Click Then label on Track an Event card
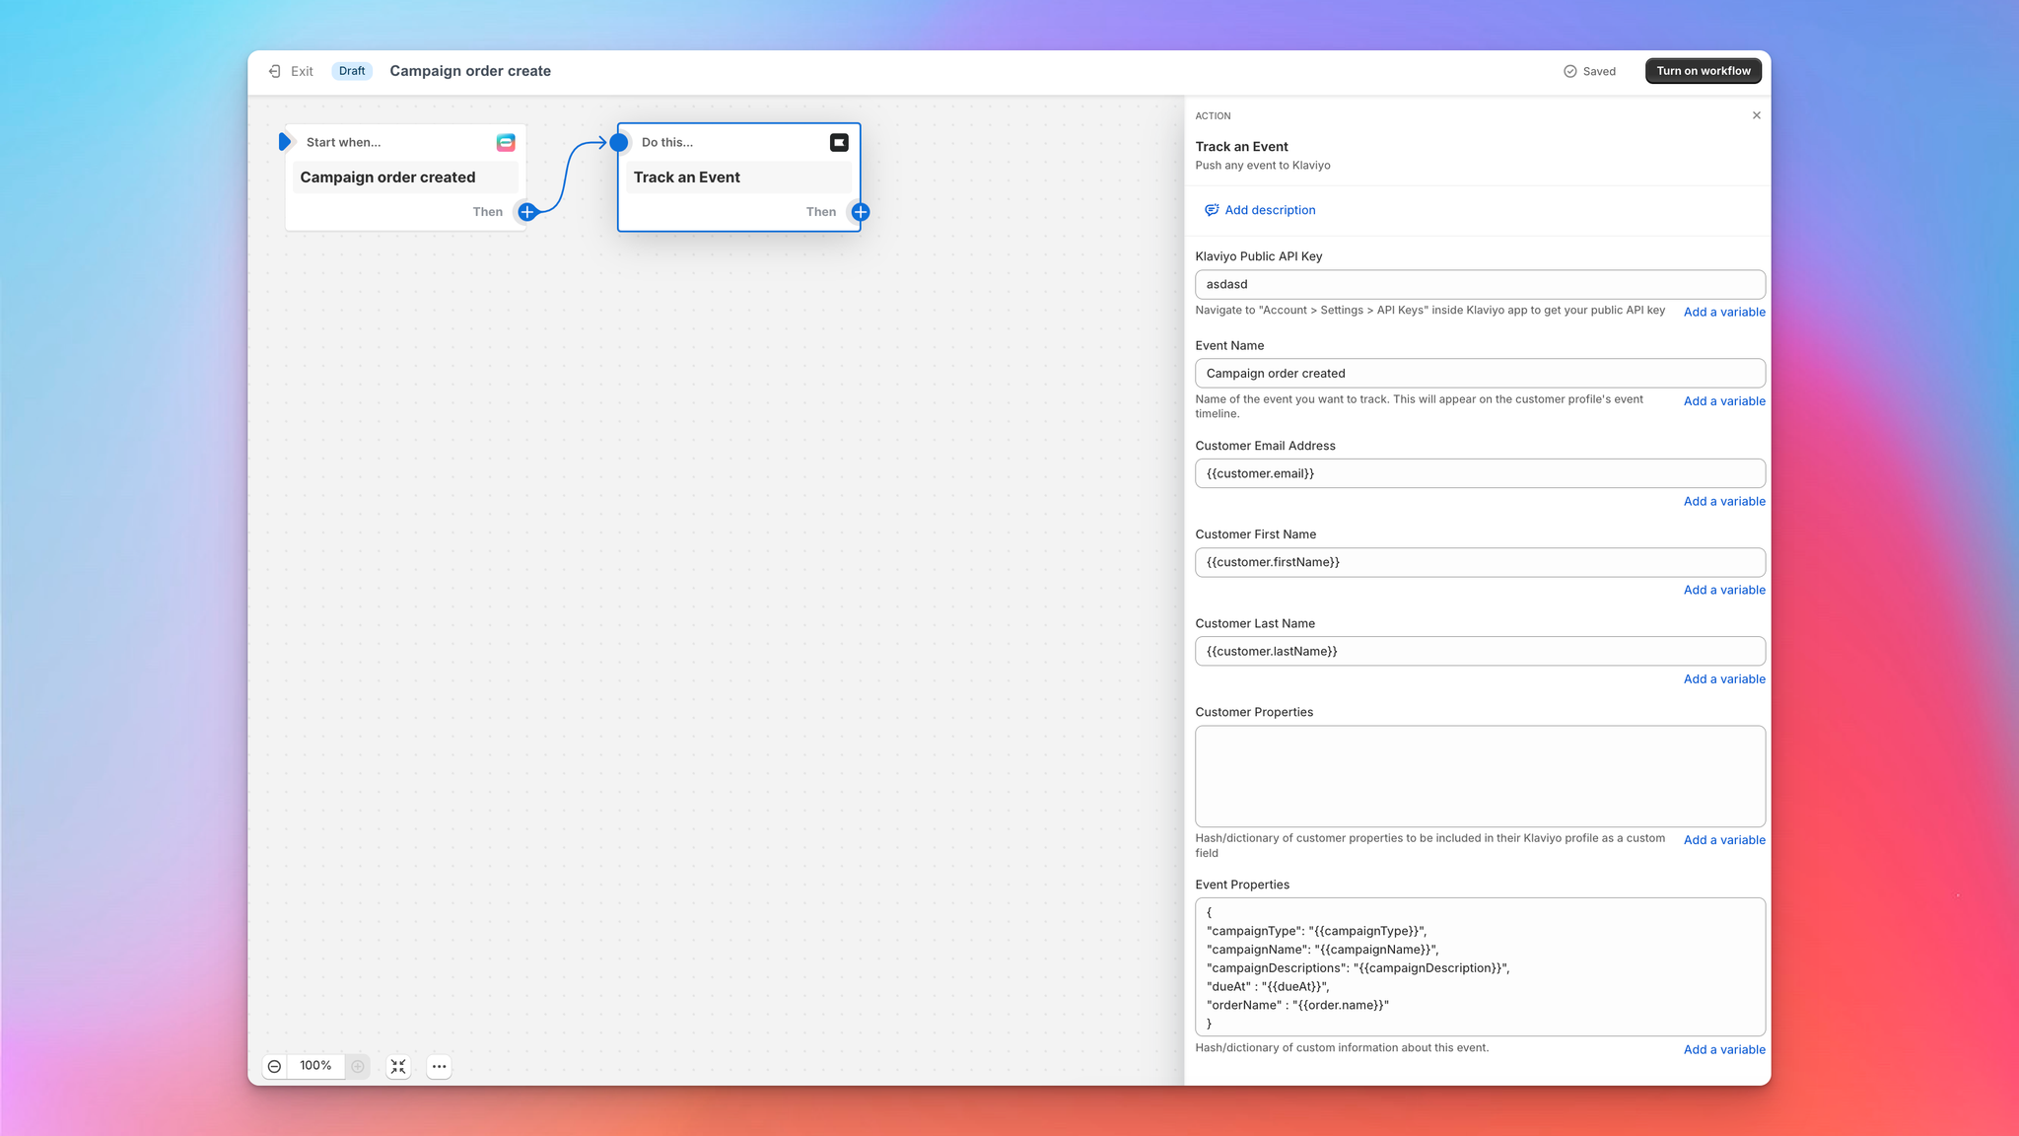This screenshot has width=2019, height=1136. point(820,212)
